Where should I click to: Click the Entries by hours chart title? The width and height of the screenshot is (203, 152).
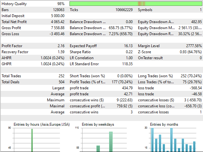click(42, 124)
